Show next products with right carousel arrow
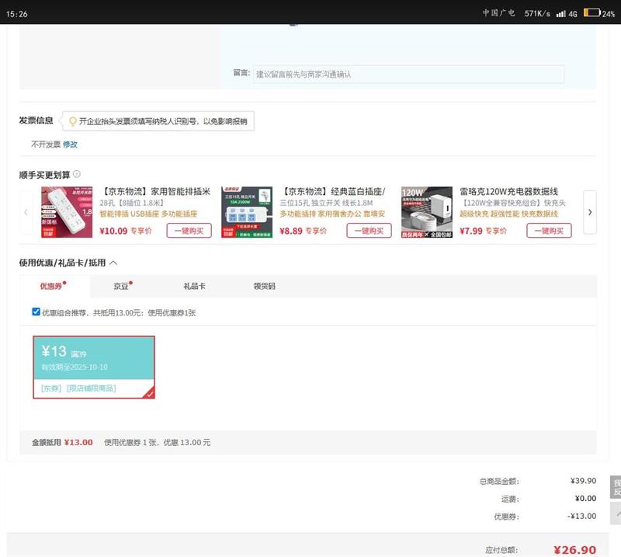 (589, 212)
